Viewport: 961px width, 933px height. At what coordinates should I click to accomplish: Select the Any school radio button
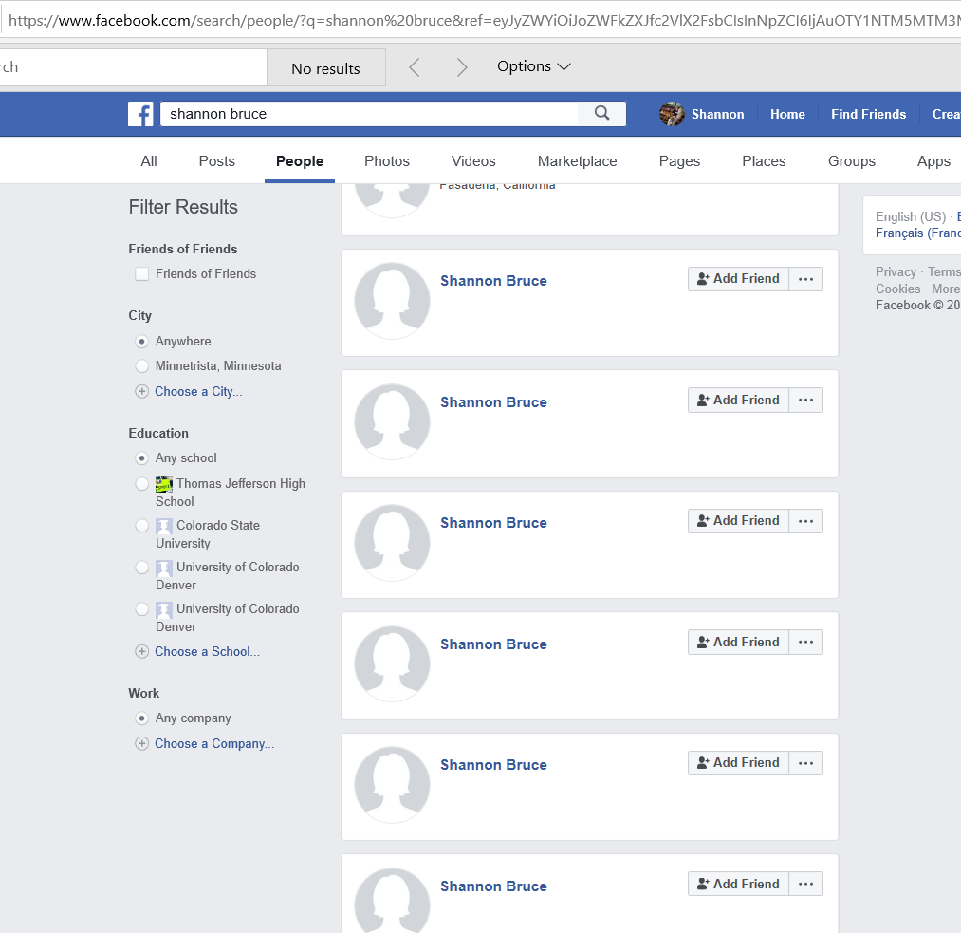(141, 457)
